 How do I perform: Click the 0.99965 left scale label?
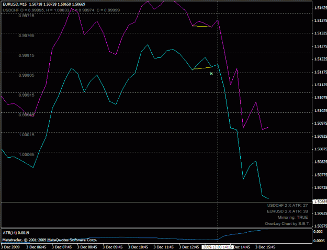27,115
